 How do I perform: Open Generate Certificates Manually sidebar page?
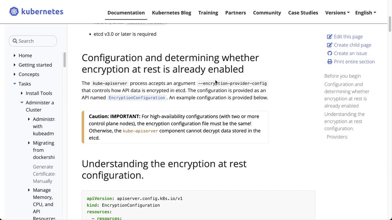coord(44,174)
